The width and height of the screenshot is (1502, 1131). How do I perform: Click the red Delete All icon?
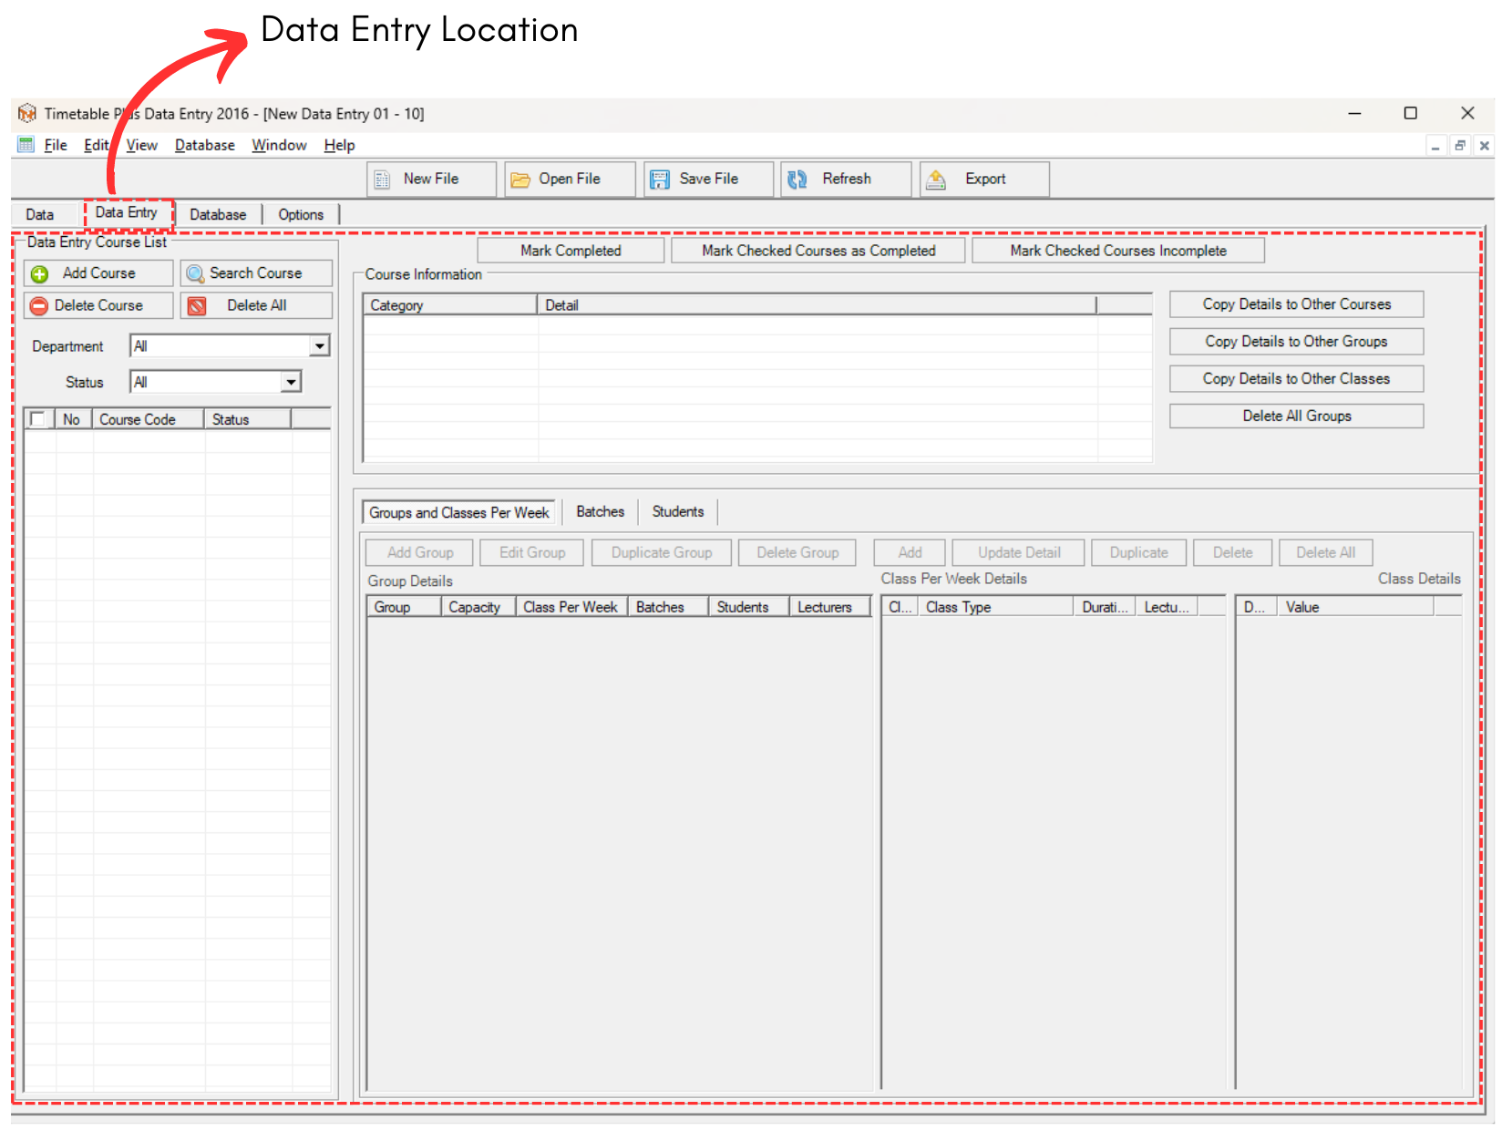coord(197,306)
